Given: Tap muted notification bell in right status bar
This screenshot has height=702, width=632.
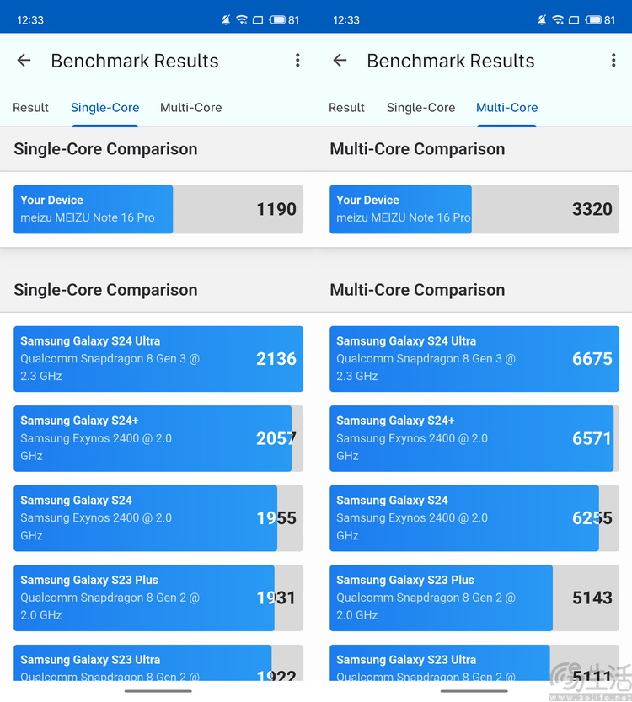Looking at the screenshot, I should click(542, 20).
